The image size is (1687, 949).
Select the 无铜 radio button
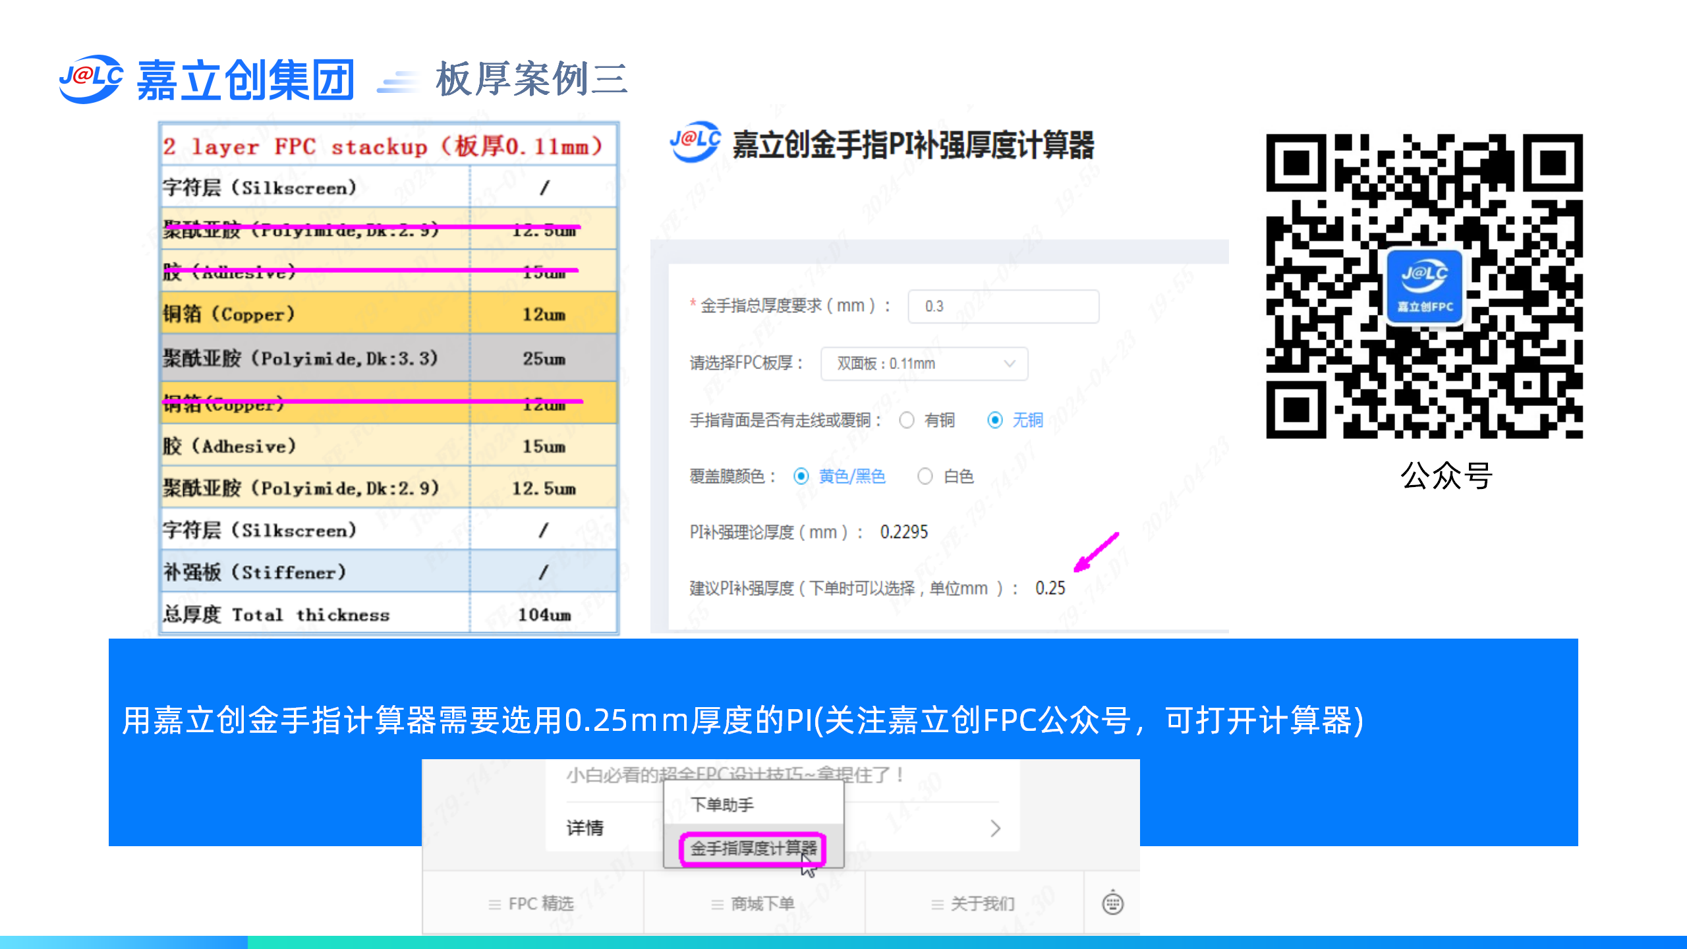[995, 420]
